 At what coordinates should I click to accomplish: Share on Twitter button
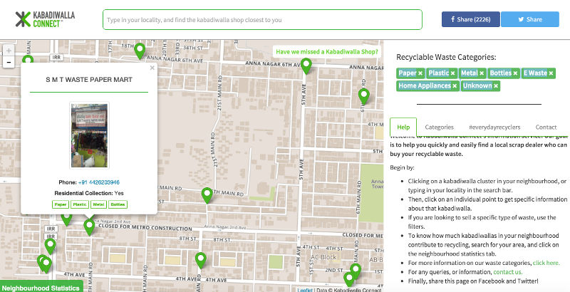(530, 19)
